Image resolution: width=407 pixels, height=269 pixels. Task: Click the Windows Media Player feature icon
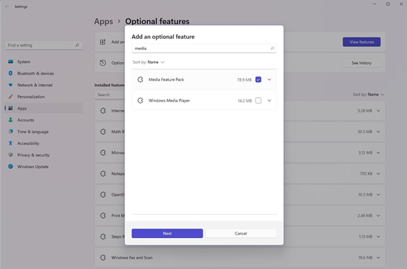[x=140, y=100]
